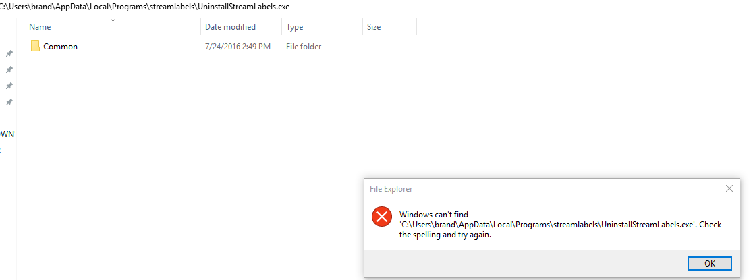Click the third pin icon from top
The width and height of the screenshot is (753, 280).
click(9, 86)
